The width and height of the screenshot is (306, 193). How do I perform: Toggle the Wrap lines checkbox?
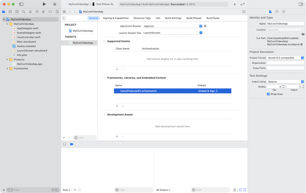(x=268, y=94)
